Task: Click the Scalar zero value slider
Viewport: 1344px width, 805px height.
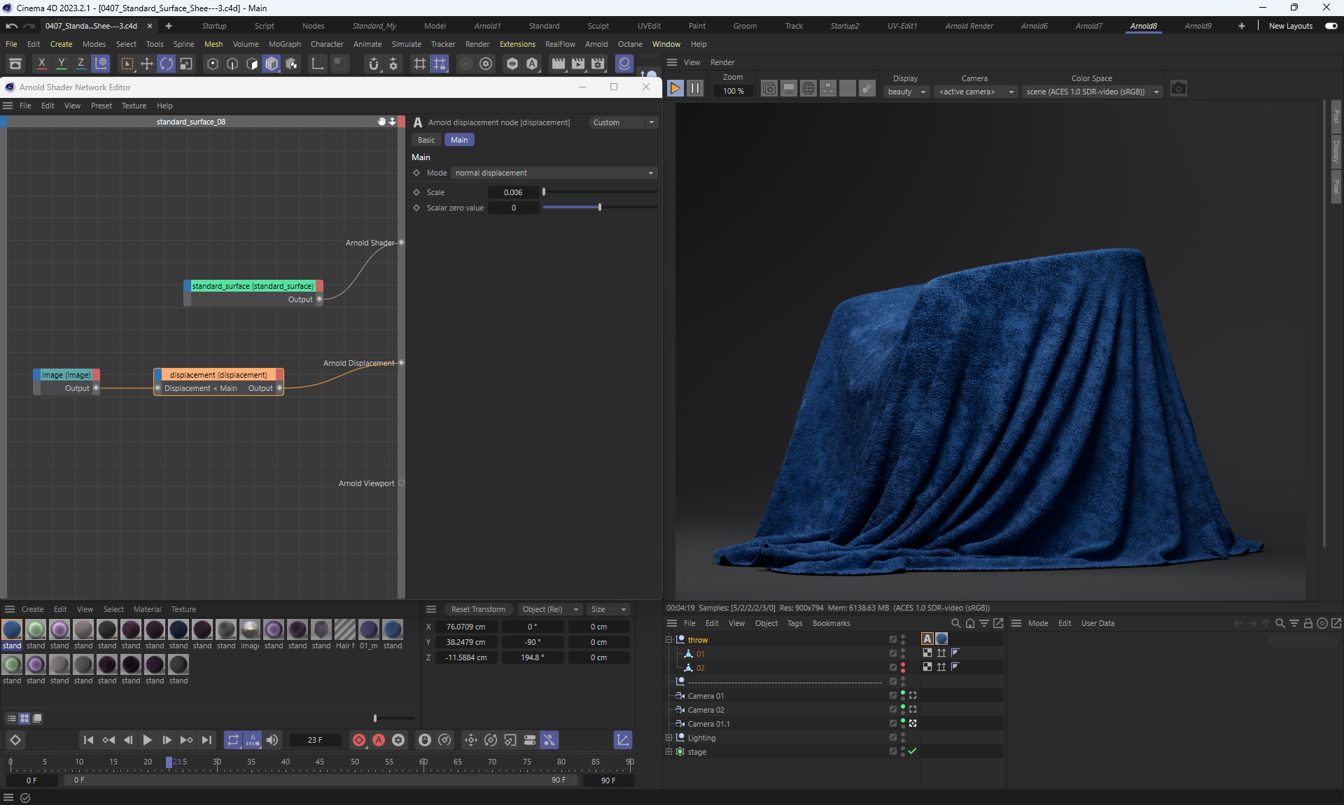Action: click(599, 208)
